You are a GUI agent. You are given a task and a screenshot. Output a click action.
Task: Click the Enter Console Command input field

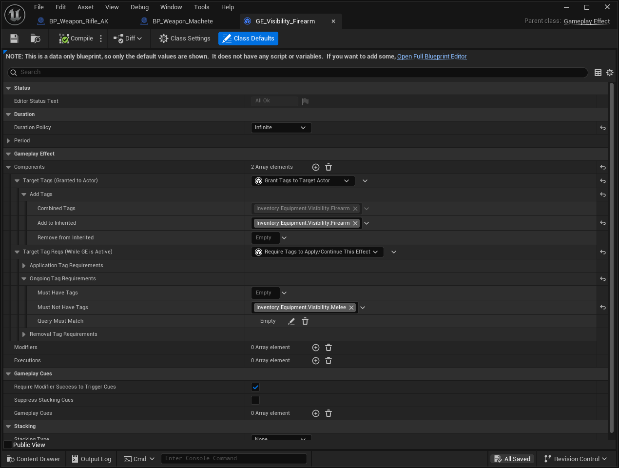pyautogui.click(x=234, y=458)
